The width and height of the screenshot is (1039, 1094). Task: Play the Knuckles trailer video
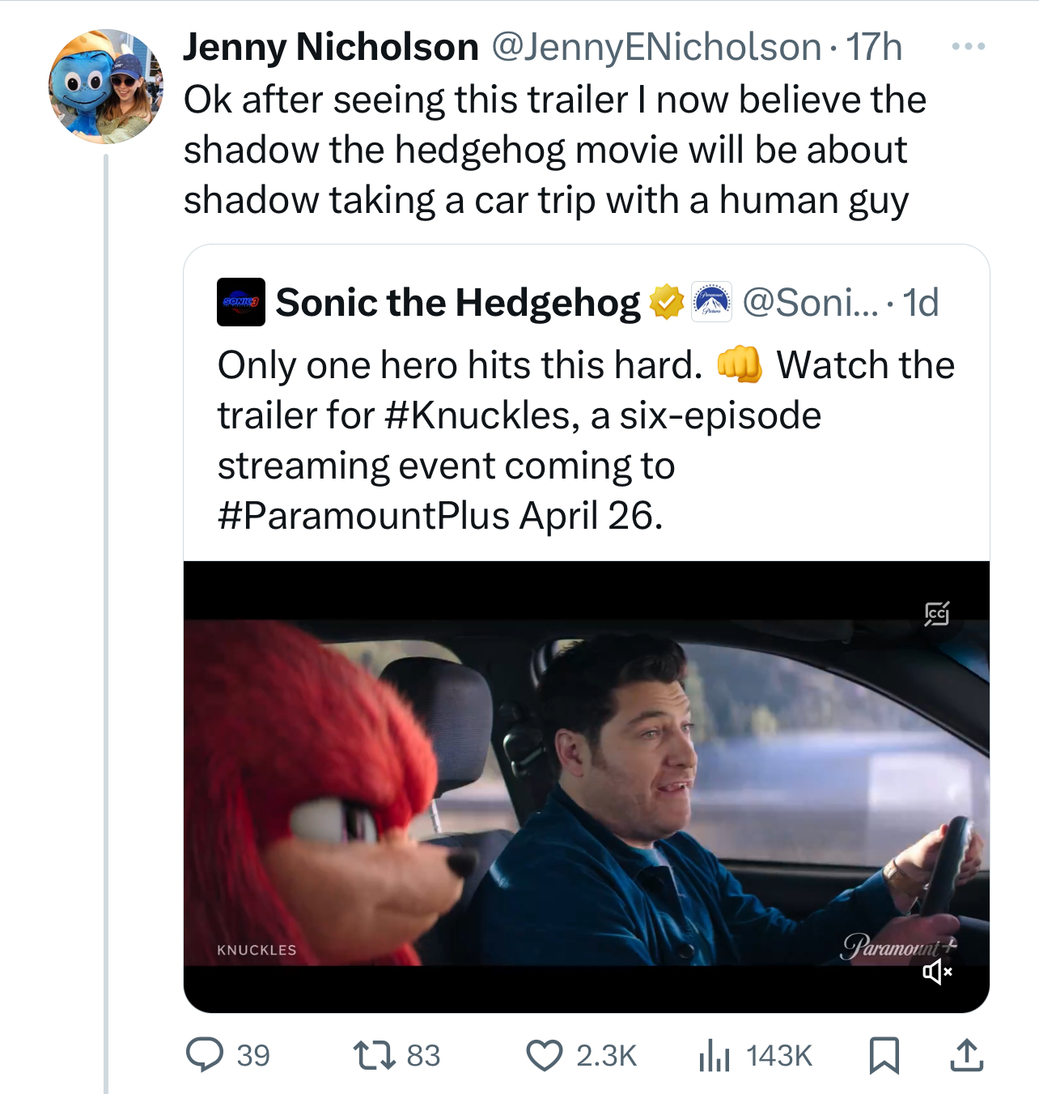tap(587, 787)
